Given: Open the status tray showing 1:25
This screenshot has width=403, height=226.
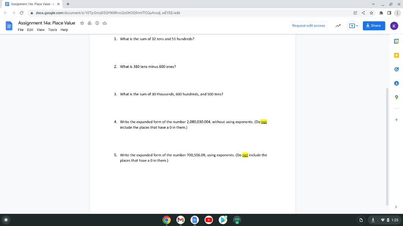Looking at the screenshot, I should (389, 220).
